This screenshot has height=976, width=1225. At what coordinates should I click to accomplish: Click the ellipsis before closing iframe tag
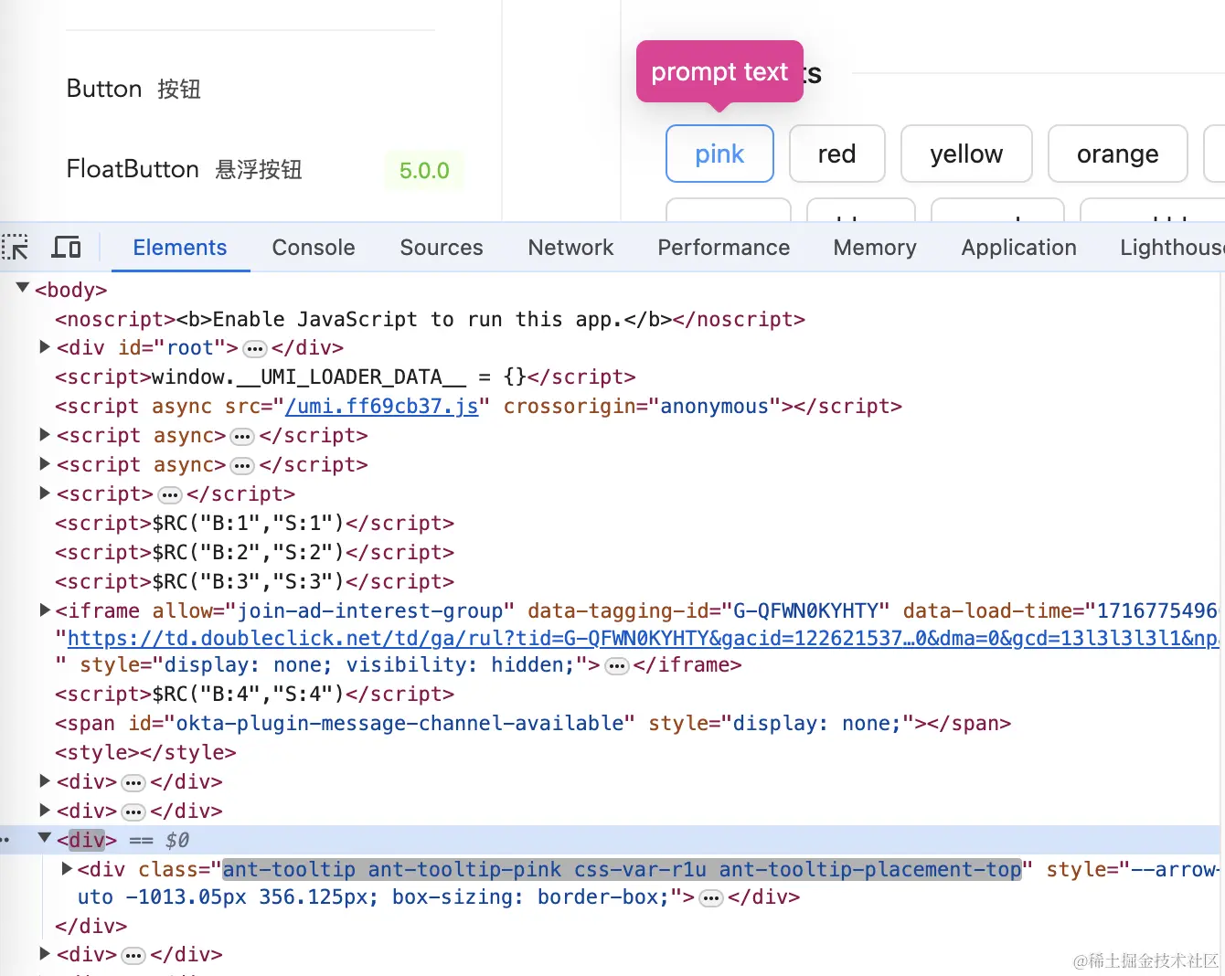617,665
